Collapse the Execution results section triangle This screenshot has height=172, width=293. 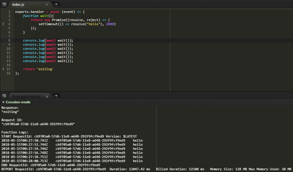[3, 102]
